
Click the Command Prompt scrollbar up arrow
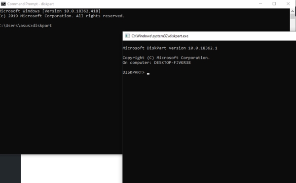293,11
